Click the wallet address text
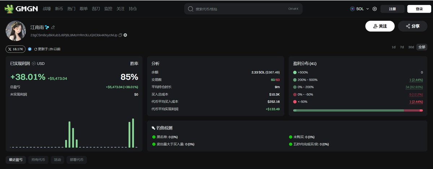The width and height of the screenshot is (433, 169). [74, 35]
